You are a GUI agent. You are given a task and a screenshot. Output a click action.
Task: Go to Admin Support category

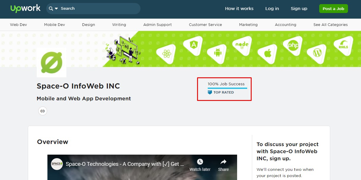click(158, 25)
